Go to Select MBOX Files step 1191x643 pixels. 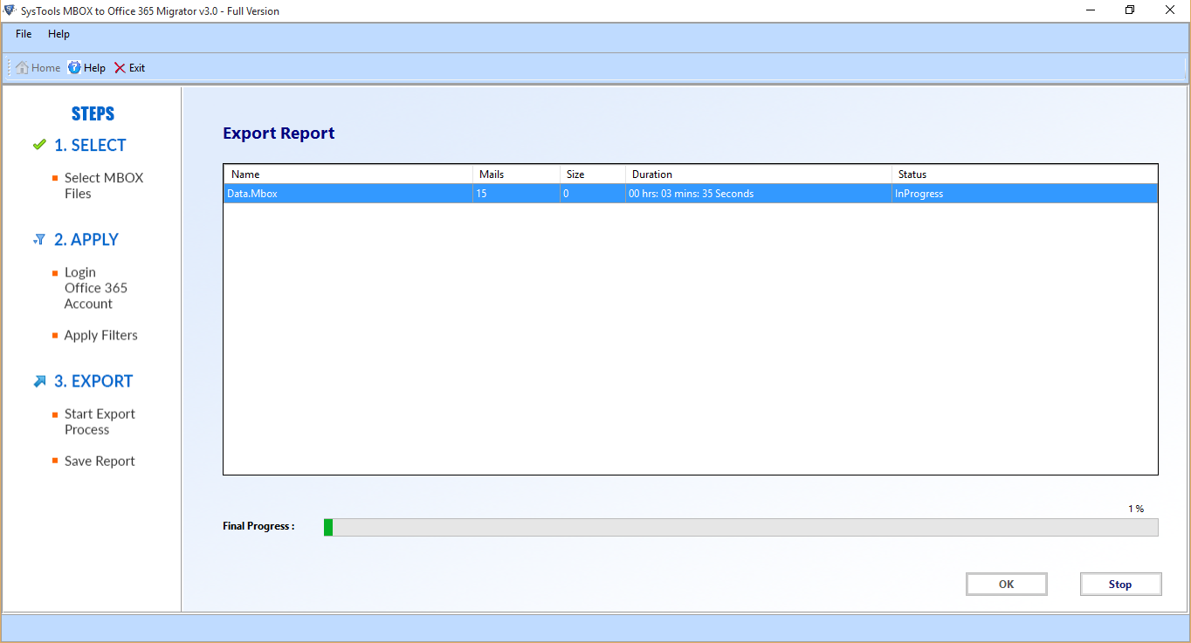point(103,186)
